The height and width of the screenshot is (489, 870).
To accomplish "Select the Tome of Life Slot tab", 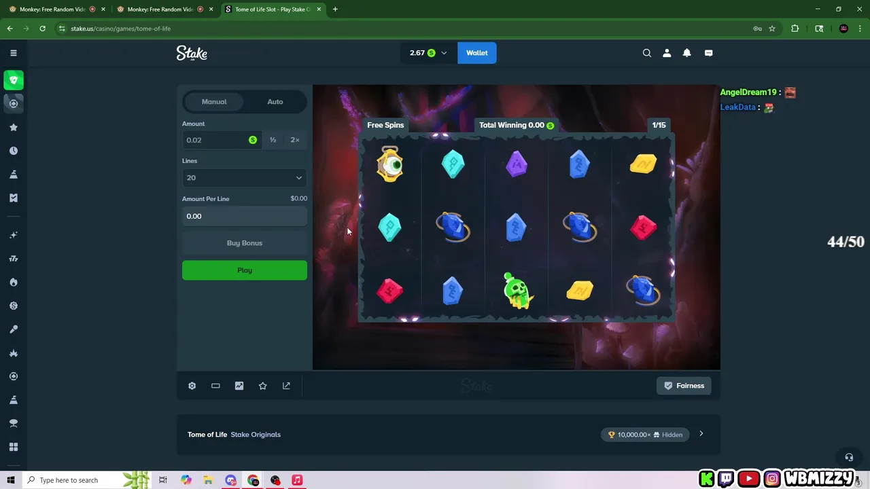I will (x=273, y=10).
